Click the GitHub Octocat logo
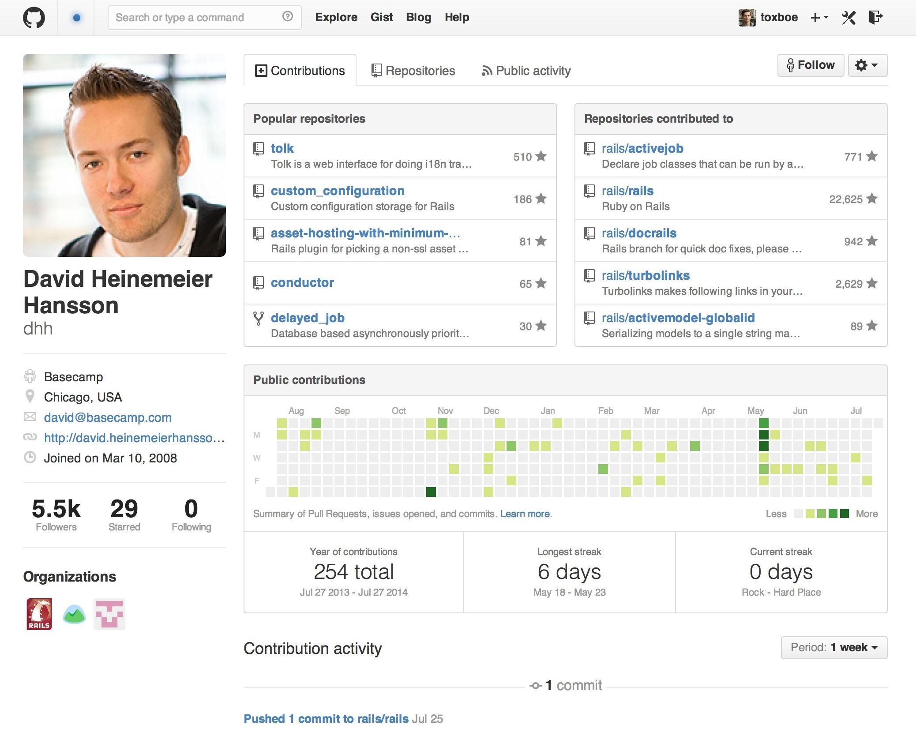The height and width of the screenshot is (751, 916). pyautogui.click(x=34, y=18)
